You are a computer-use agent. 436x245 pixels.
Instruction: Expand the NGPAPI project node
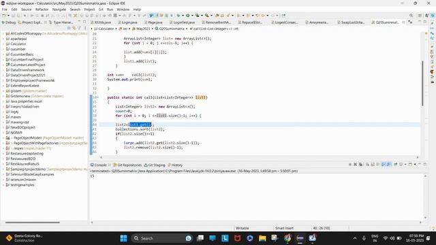point(3,133)
